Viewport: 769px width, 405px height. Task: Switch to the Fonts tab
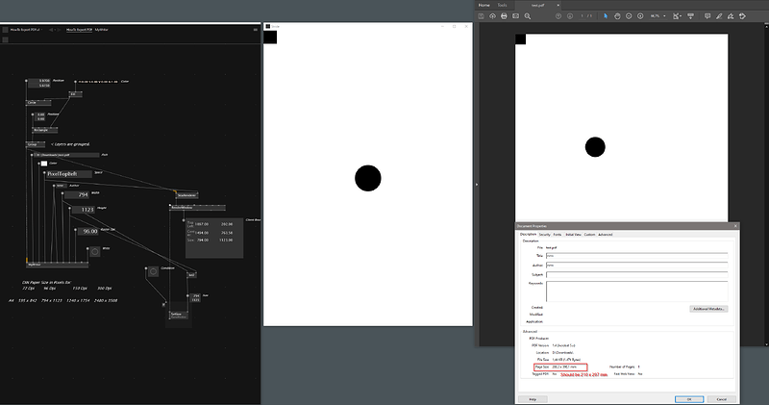[558, 235]
